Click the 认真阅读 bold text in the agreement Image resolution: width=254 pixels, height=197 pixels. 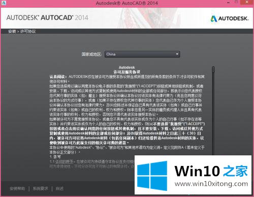58,77
